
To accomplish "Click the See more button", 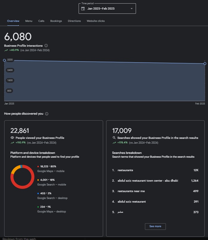I will (155, 226).
